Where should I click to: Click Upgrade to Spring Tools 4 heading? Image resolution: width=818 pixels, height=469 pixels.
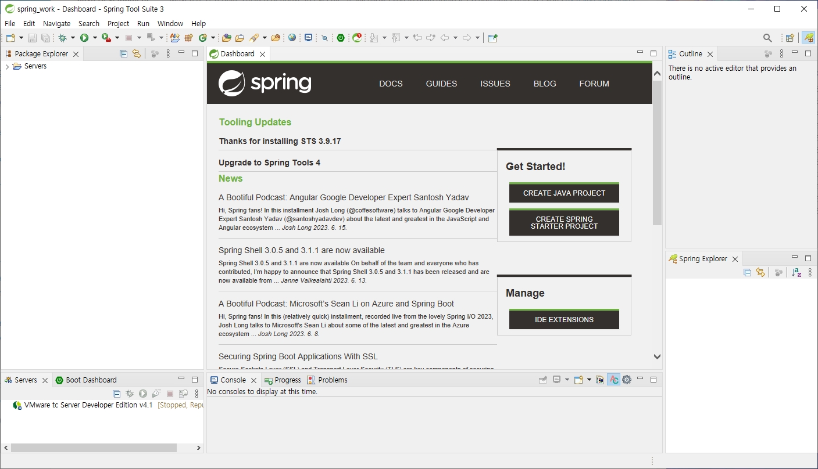(x=269, y=163)
